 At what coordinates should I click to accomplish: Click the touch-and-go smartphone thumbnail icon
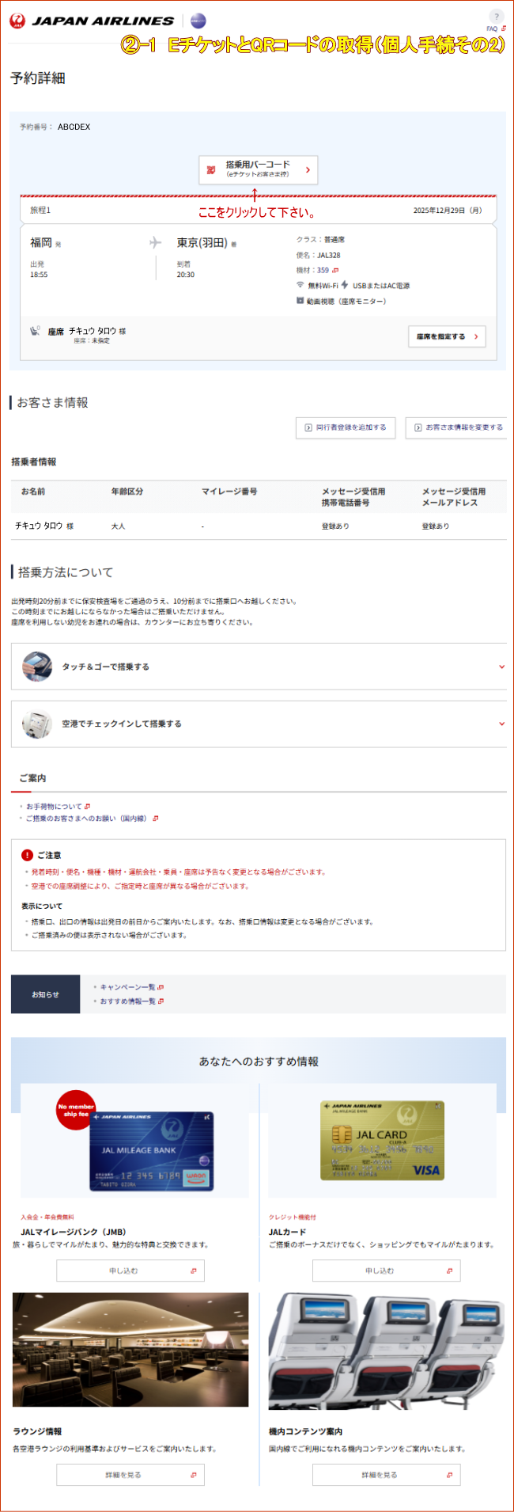click(x=37, y=667)
